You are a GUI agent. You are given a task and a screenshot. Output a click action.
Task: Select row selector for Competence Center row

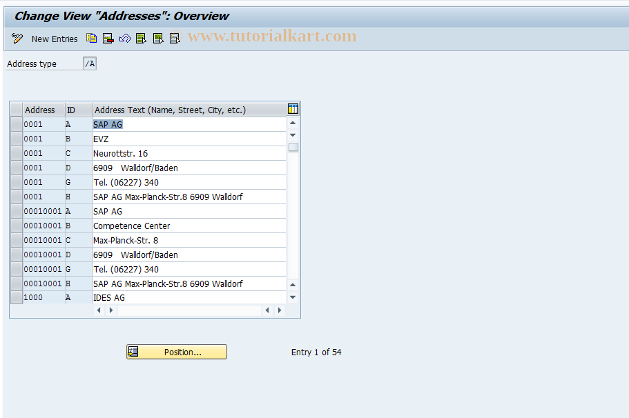click(17, 226)
